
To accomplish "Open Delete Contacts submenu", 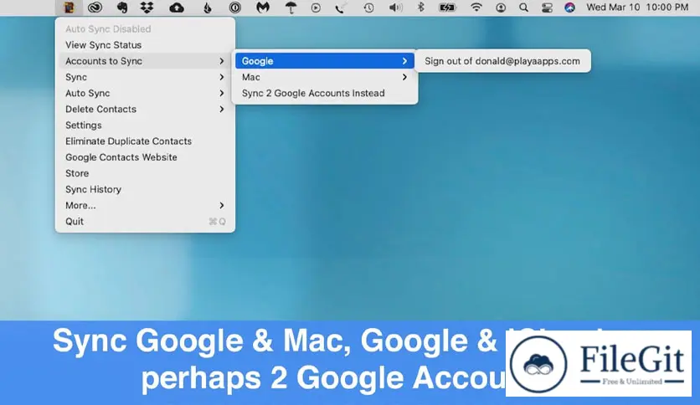I will [145, 110].
